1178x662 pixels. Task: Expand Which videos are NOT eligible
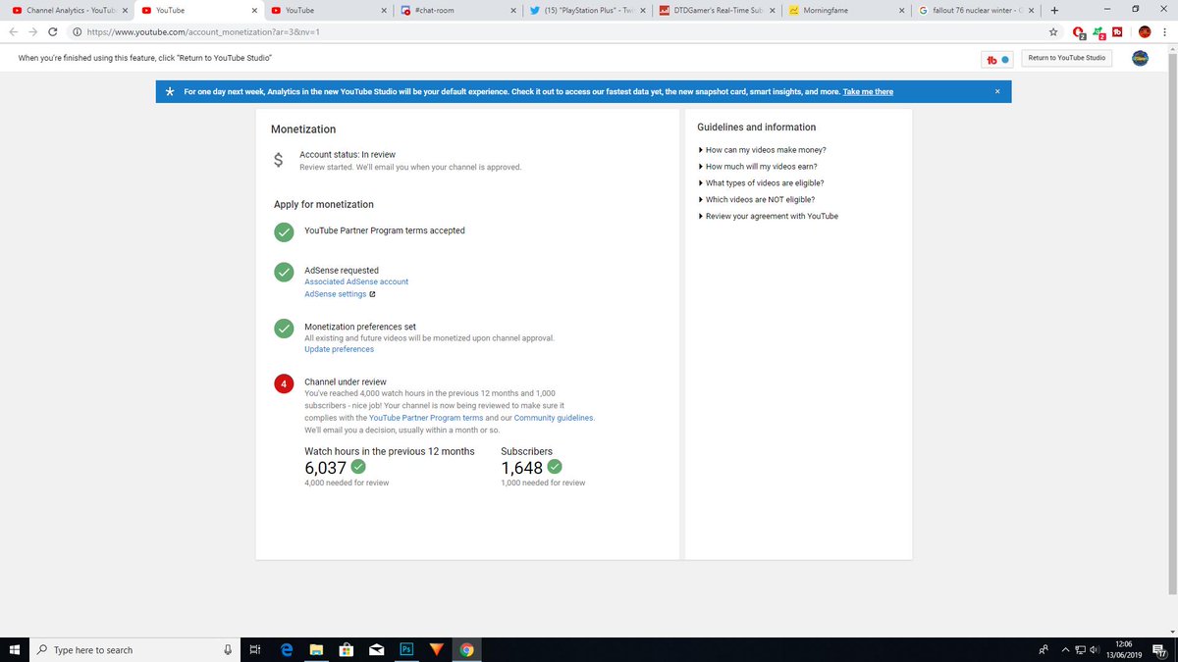pos(756,200)
